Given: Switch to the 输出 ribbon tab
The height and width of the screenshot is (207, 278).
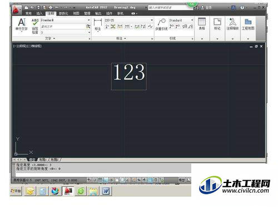Looking at the screenshot, I should coord(98,13).
